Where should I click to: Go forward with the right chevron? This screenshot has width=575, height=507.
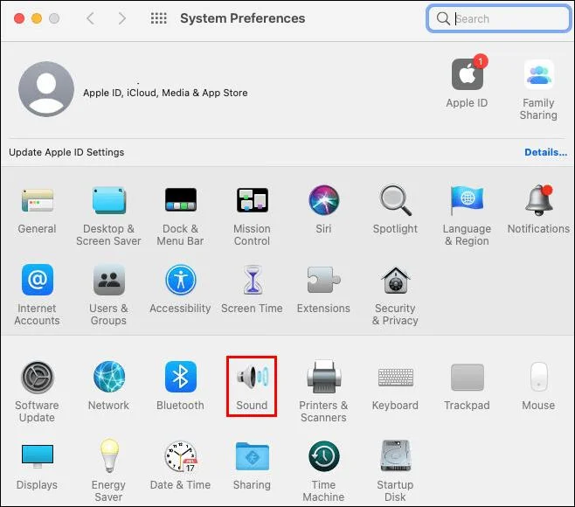pos(122,18)
